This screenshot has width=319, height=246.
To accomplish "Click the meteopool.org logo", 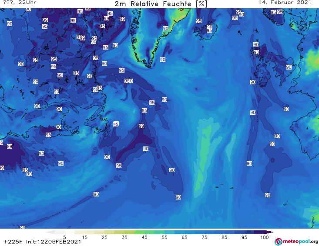I will click(x=296, y=242).
